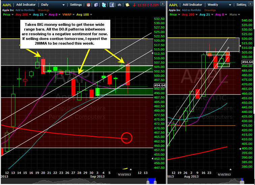Click the 9/10/2013 date marker in Weekly chart
Image resolution: width=255 pixels, height=185 pixels.
point(224,175)
